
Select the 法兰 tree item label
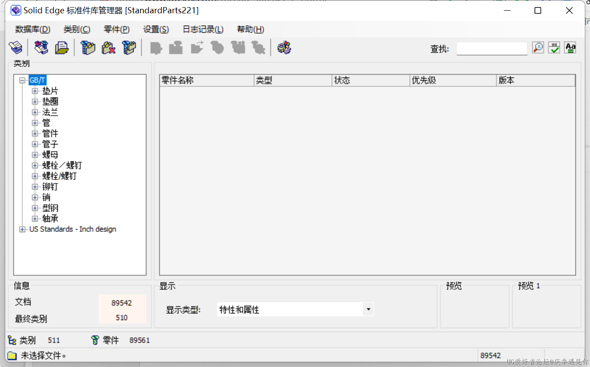click(x=50, y=113)
